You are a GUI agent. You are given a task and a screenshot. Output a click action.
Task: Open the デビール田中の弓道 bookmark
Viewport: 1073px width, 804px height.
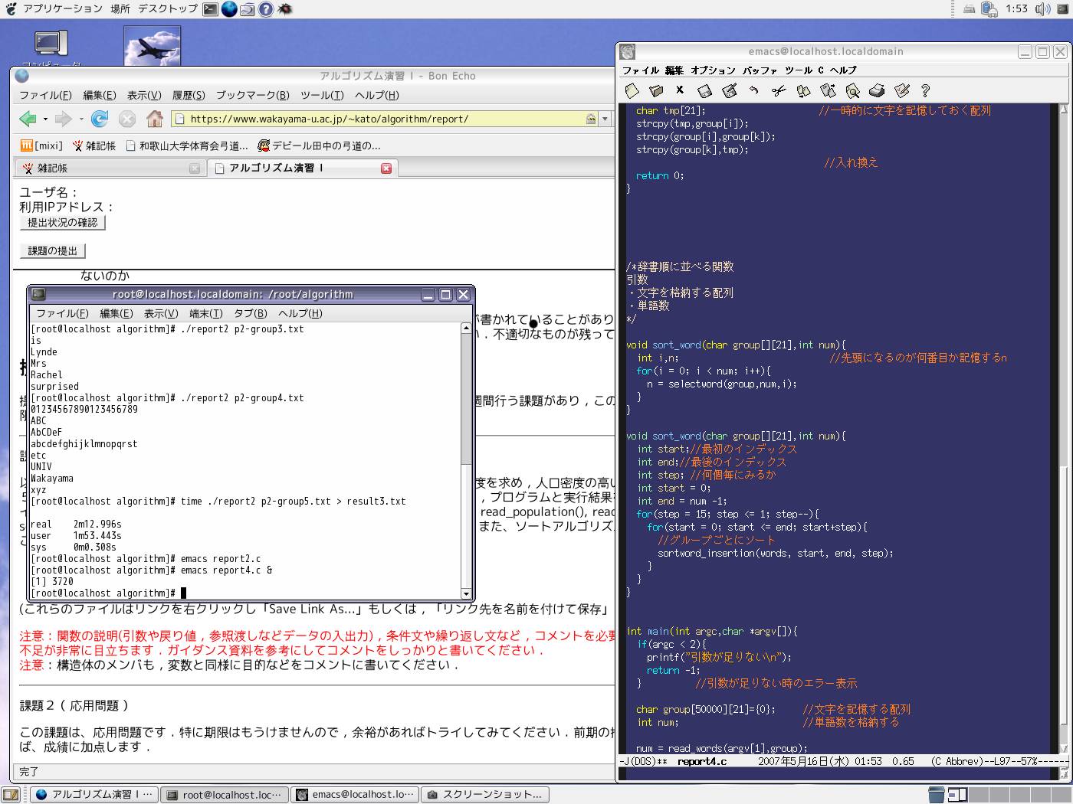pyautogui.click(x=319, y=145)
